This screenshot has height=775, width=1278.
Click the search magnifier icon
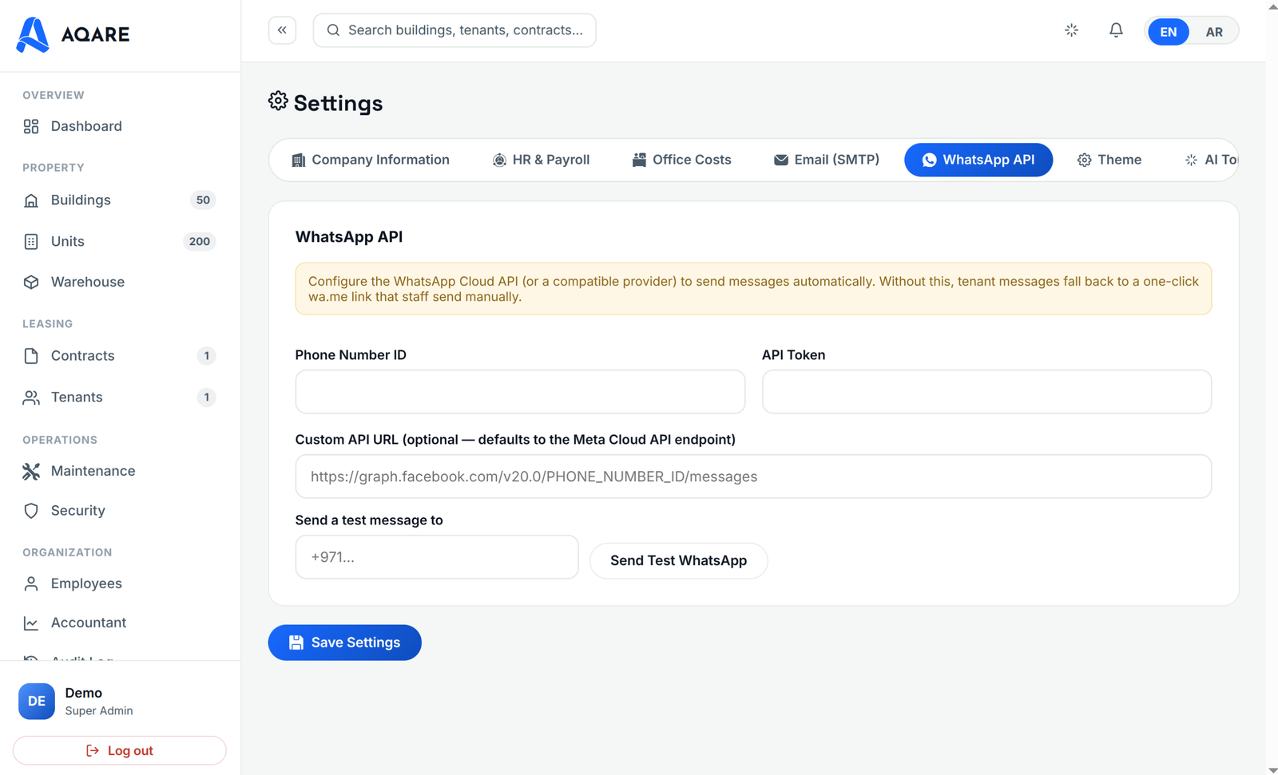tap(333, 30)
